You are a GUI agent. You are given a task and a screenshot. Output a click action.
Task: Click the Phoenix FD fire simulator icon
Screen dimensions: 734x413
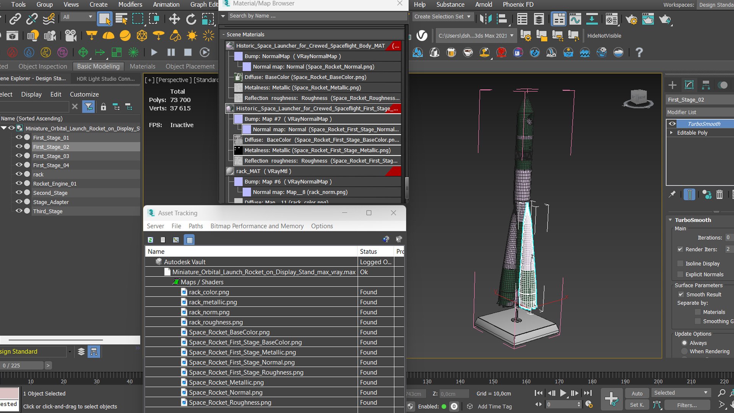point(12,52)
